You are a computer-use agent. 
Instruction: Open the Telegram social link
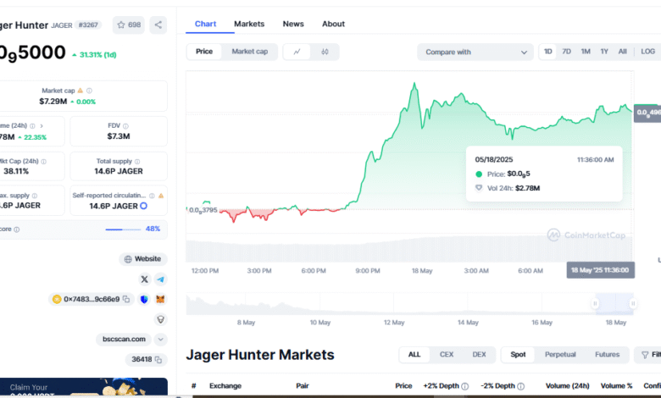161,279
